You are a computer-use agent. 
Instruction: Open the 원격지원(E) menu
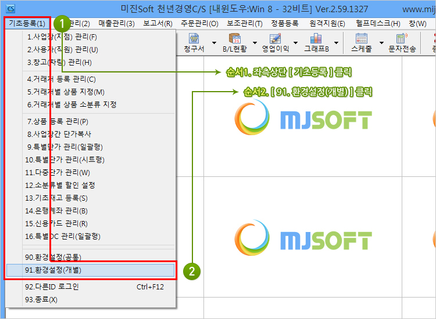pos(327,24)
